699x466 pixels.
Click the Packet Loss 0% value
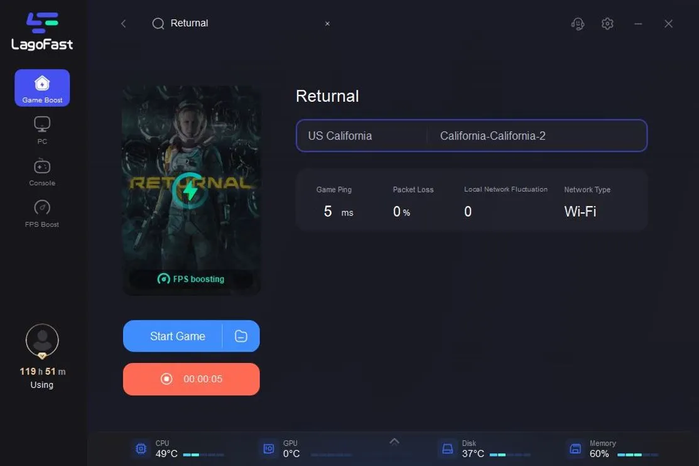pyautogui.click(x=401, y=212)
